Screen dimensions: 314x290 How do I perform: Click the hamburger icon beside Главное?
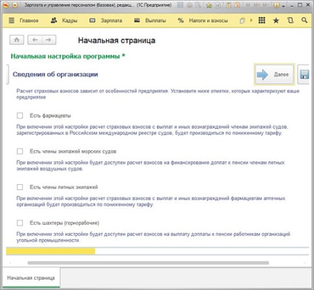point(12,21)
